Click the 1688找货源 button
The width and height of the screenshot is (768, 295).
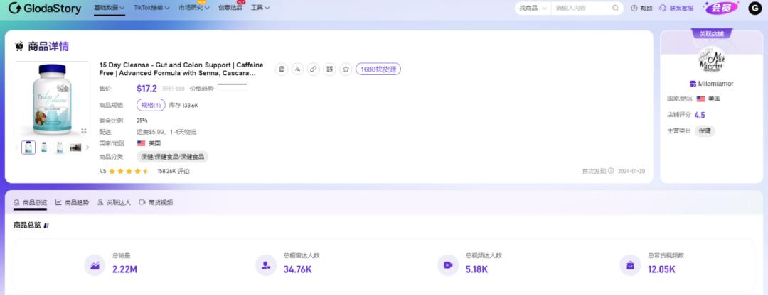tap(378, 69)
